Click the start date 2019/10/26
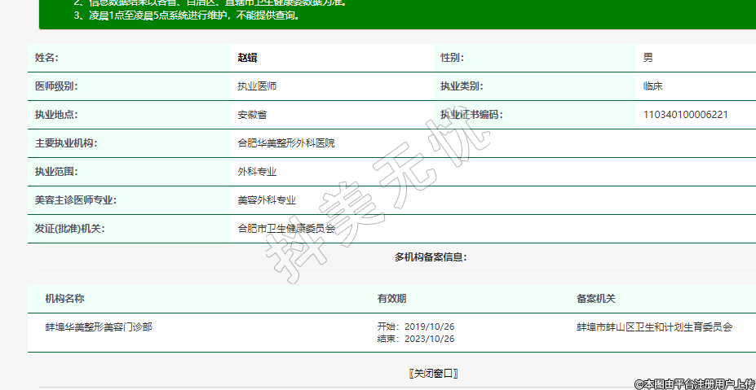 pos(429,326)
